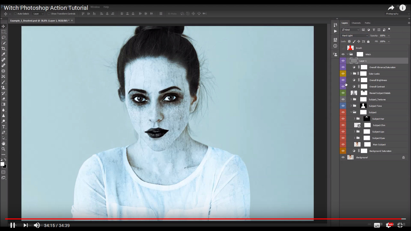The width and height of the screenshot is (411, 231).
Task: Select the Rectangular Marquee tool
Action: pyautogui.click(x=4, y=32)
